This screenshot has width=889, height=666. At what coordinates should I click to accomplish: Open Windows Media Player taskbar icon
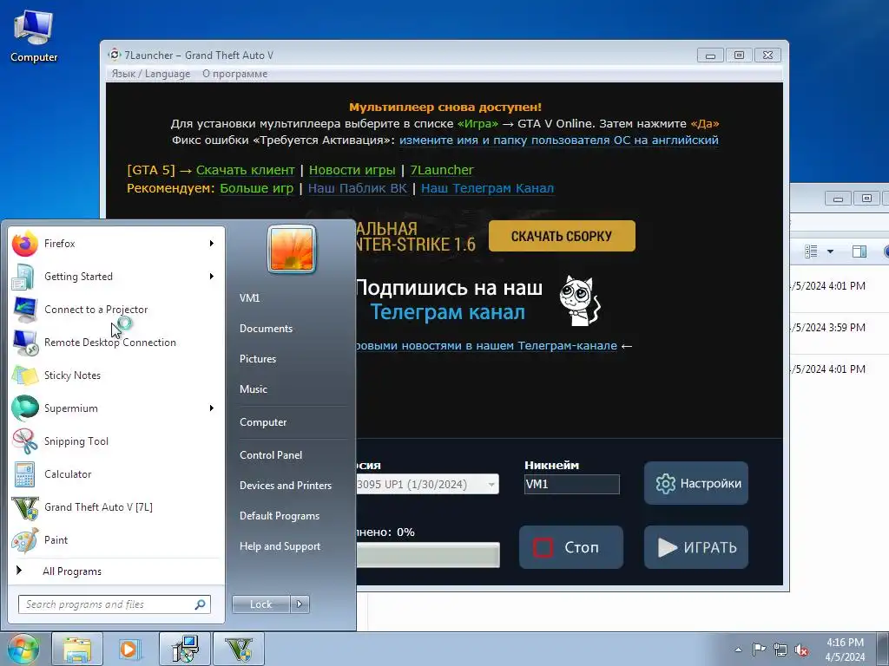pyautogui.click(x=130, y=649)
